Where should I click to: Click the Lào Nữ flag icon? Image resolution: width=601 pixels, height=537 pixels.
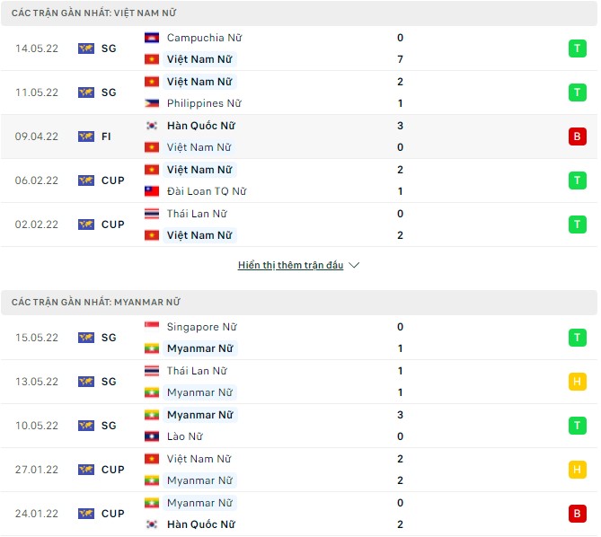[x=152, y=436]
